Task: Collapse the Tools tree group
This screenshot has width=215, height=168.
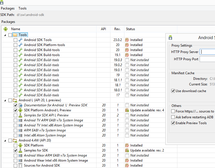Action: 5,35
